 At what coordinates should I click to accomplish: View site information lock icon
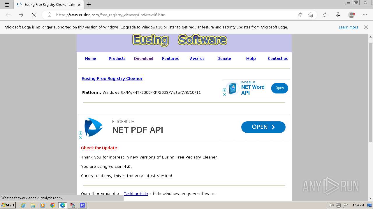coord(50,15)
